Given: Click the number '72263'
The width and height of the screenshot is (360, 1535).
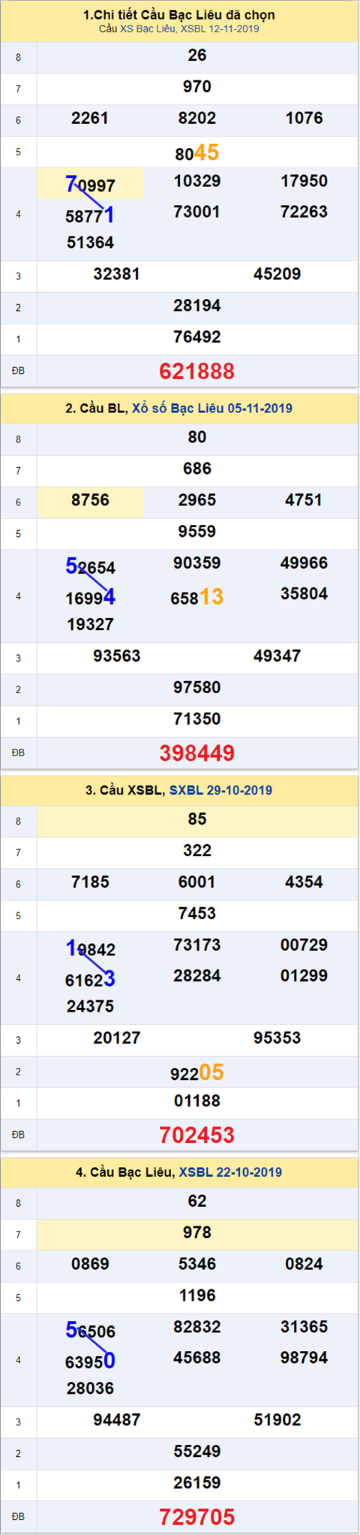Looking at the screenshot, I should 304,212.
